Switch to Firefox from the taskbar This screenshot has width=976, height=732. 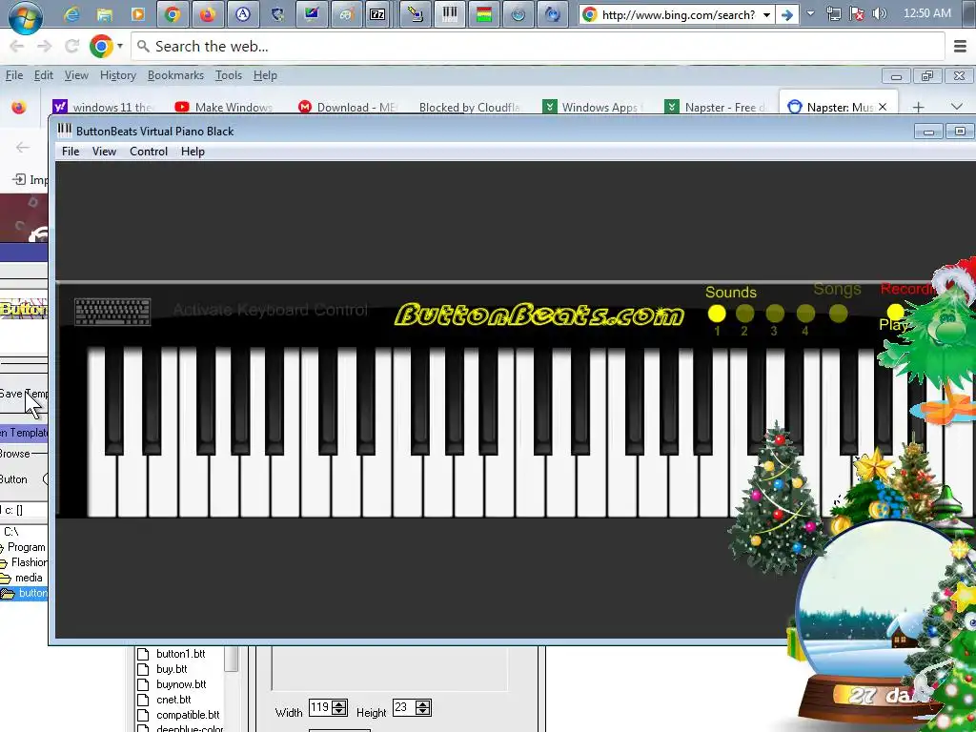[x=207, y=13]
